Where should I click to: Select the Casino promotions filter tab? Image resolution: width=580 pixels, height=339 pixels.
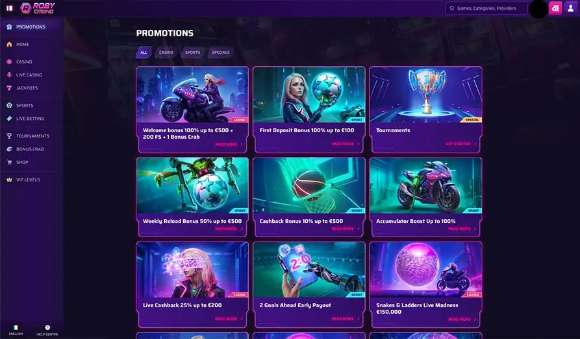click(166, 53)
